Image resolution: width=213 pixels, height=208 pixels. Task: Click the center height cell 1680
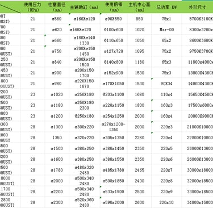[139, 94]
